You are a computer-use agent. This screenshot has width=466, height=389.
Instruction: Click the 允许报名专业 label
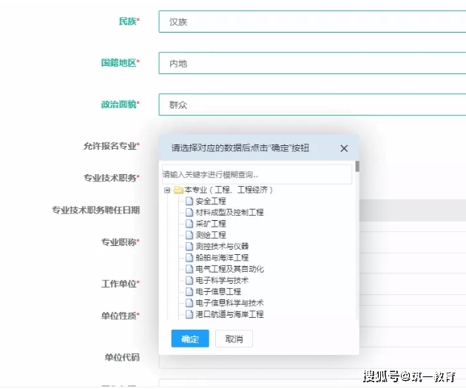coord(112,146)
